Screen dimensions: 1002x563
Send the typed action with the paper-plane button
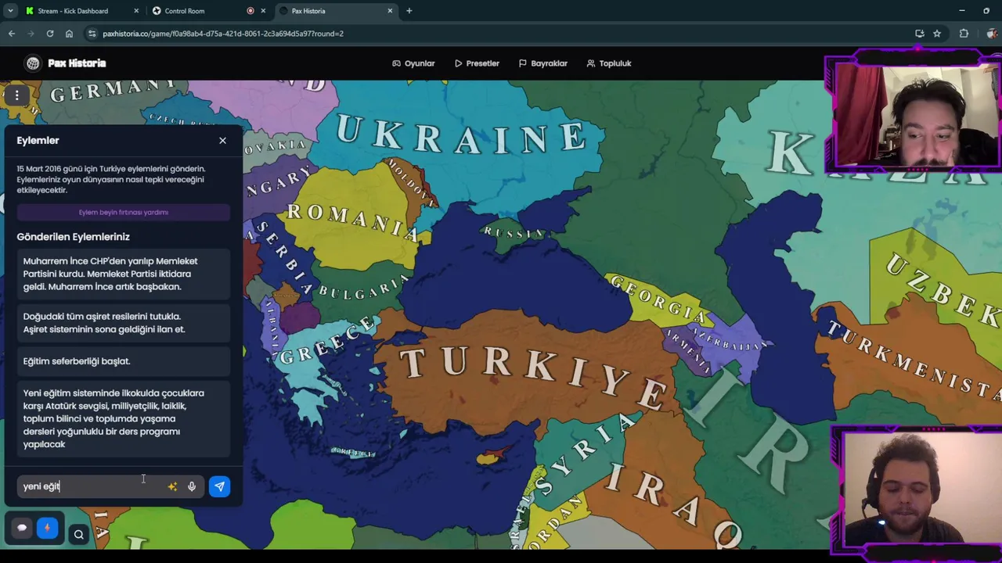click(219, 486)
